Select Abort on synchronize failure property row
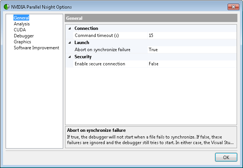243x168 pixels. pyautogui.click(x=102, y=50)
